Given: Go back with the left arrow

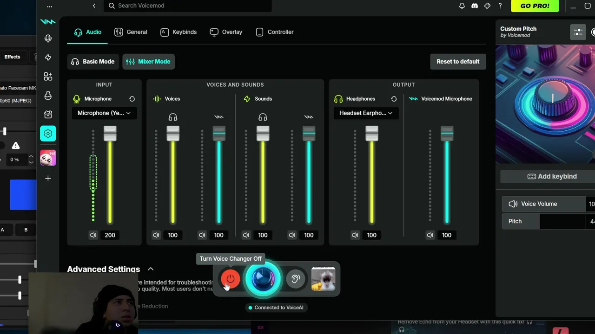Looking at the screenshot, I should (x=94, y=6).
